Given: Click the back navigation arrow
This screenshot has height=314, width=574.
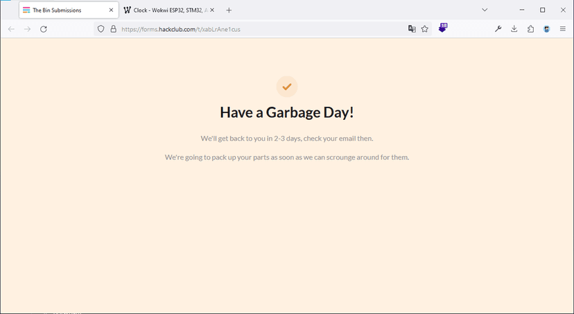Looking at the screenshot, I should pos(11,29).
